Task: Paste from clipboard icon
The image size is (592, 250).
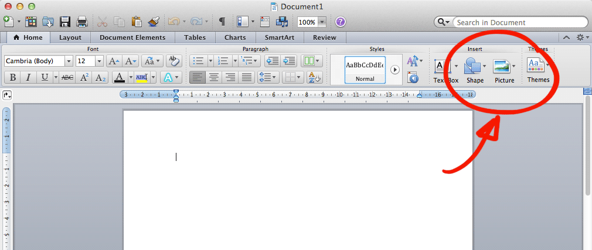Action: [x=137, y=22]
